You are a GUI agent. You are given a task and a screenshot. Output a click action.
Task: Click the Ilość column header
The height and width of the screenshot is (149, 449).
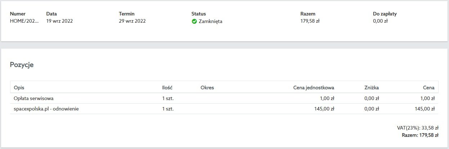[x=167, y=87]
